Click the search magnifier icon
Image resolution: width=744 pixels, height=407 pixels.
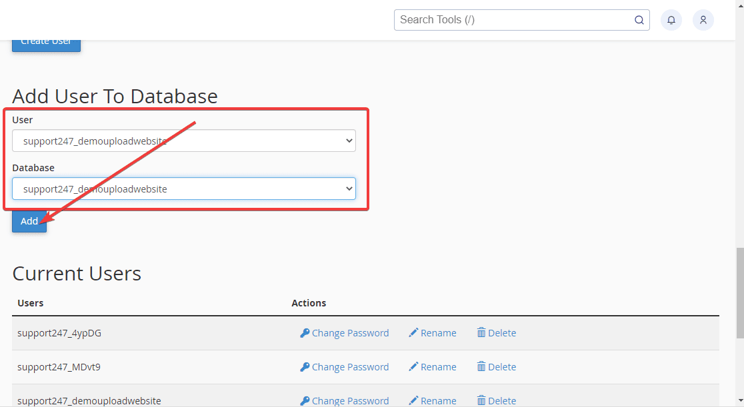click(x=638, y=20)
